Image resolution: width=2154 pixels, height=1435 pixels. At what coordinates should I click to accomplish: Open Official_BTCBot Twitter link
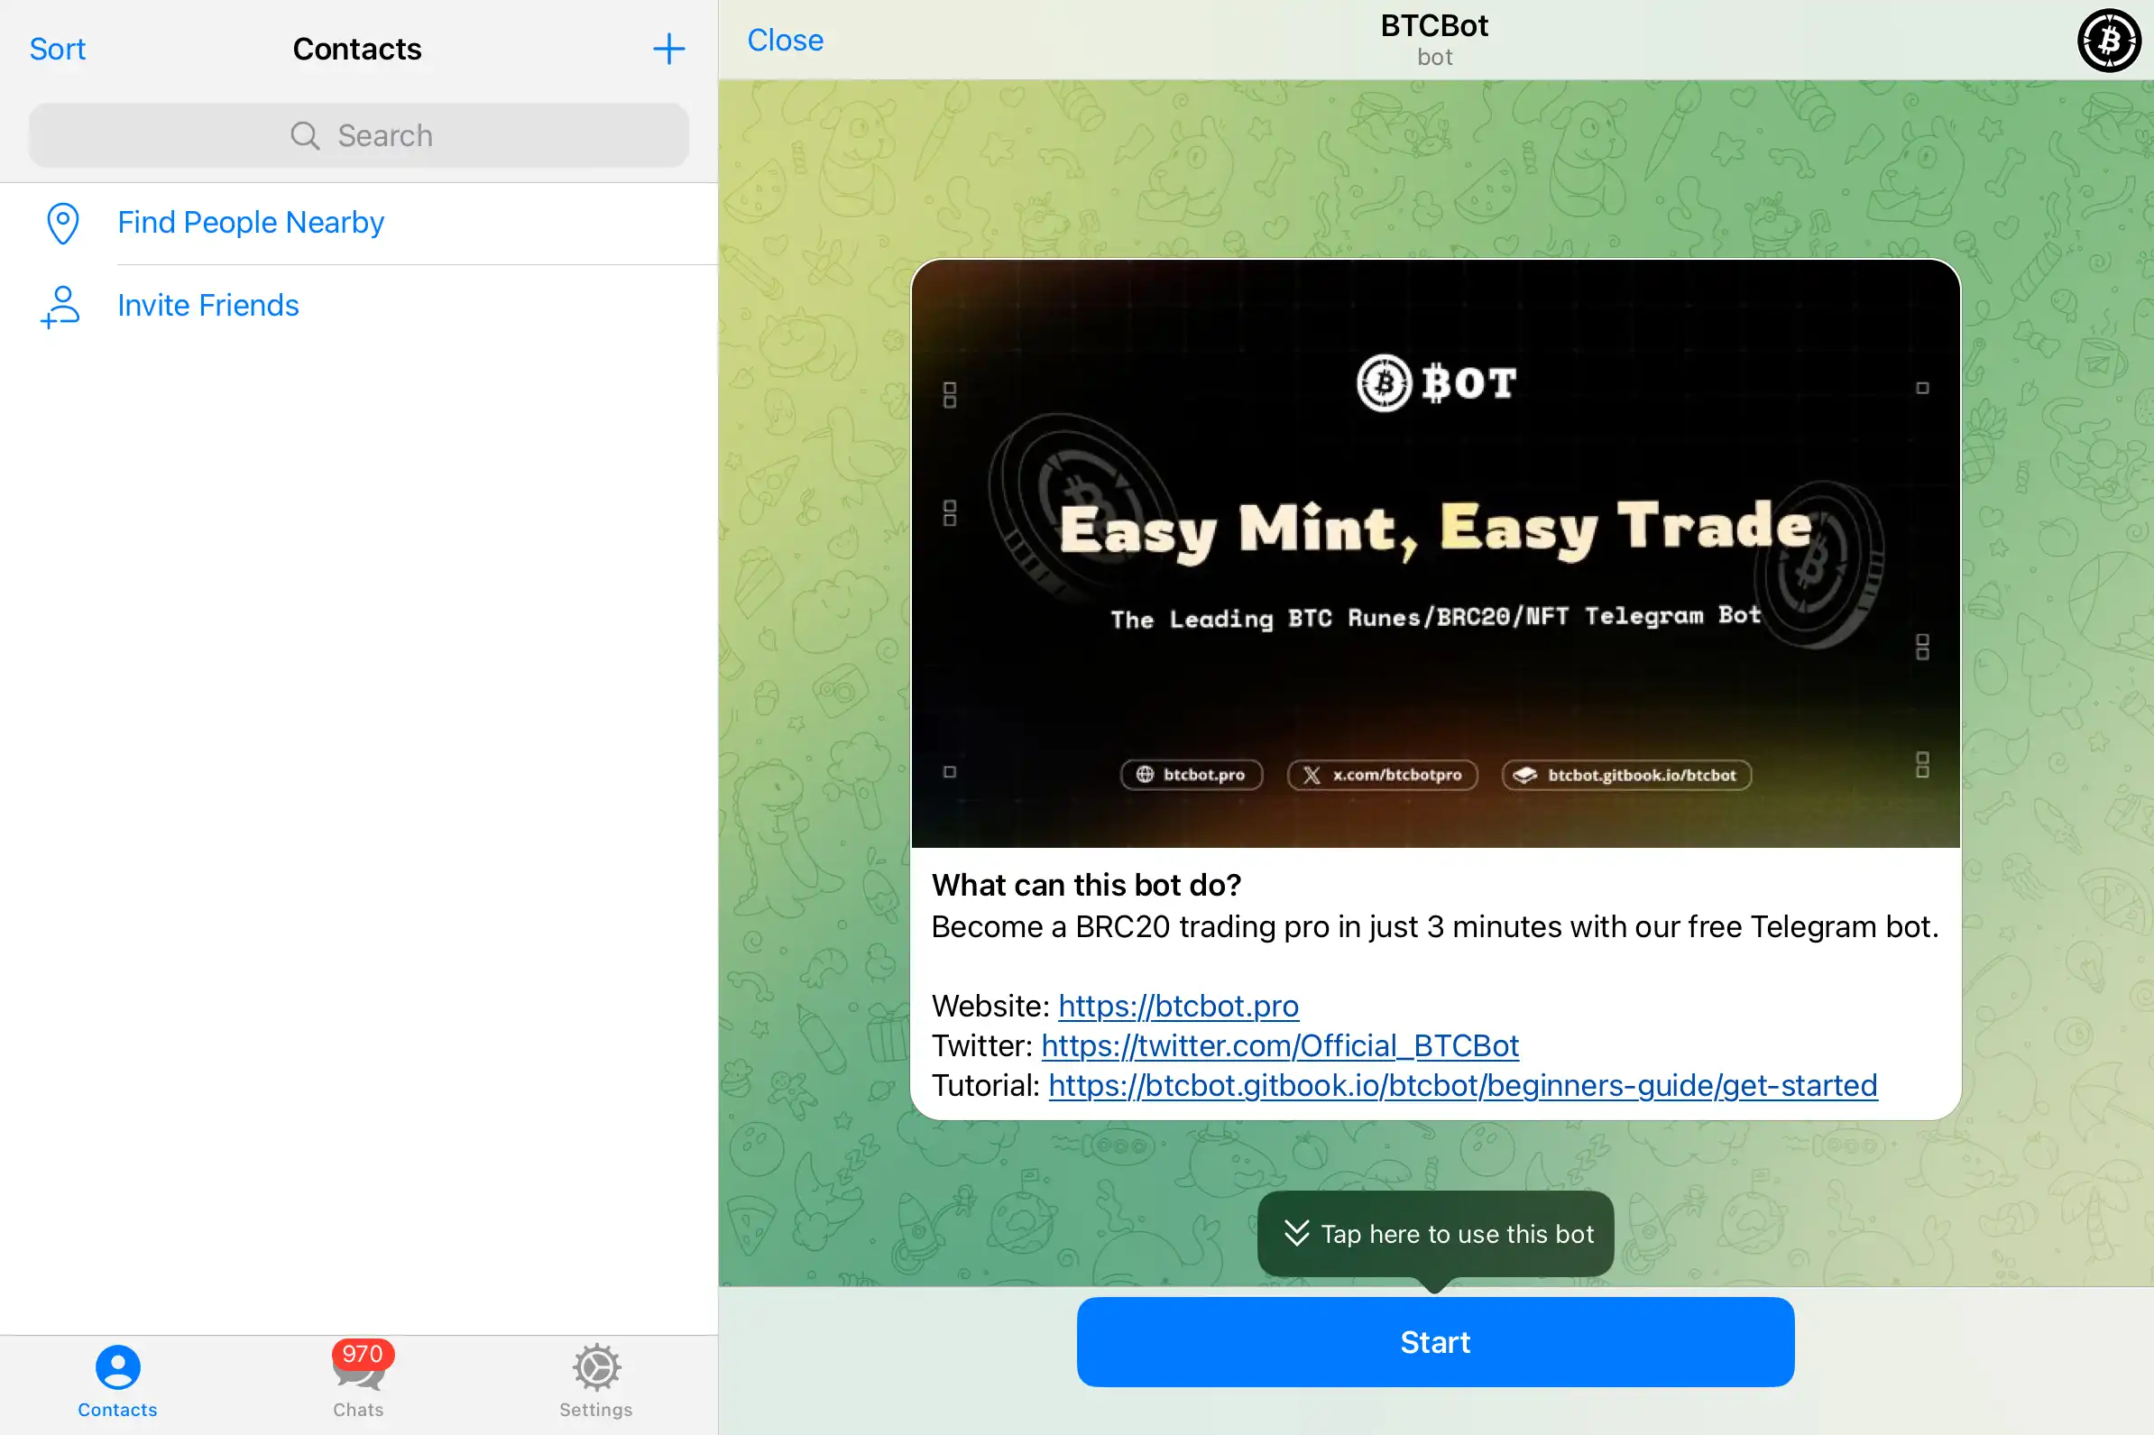click(x=1280, y=1044)
